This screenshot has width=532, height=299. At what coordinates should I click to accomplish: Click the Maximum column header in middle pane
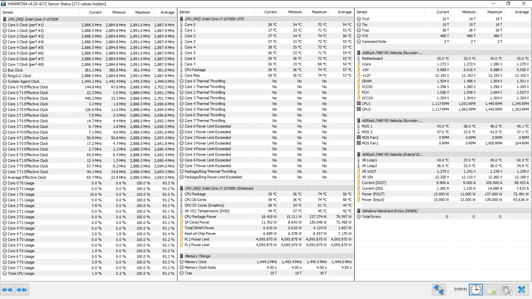316,12
